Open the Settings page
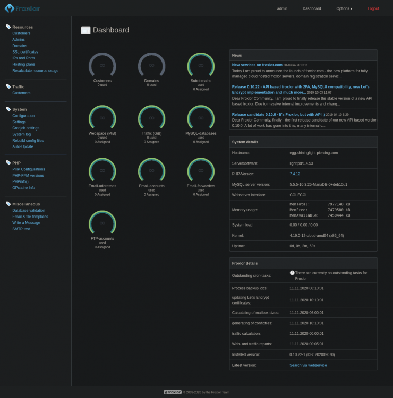Viewport: 393px width, 398px height. pos(19,122)
